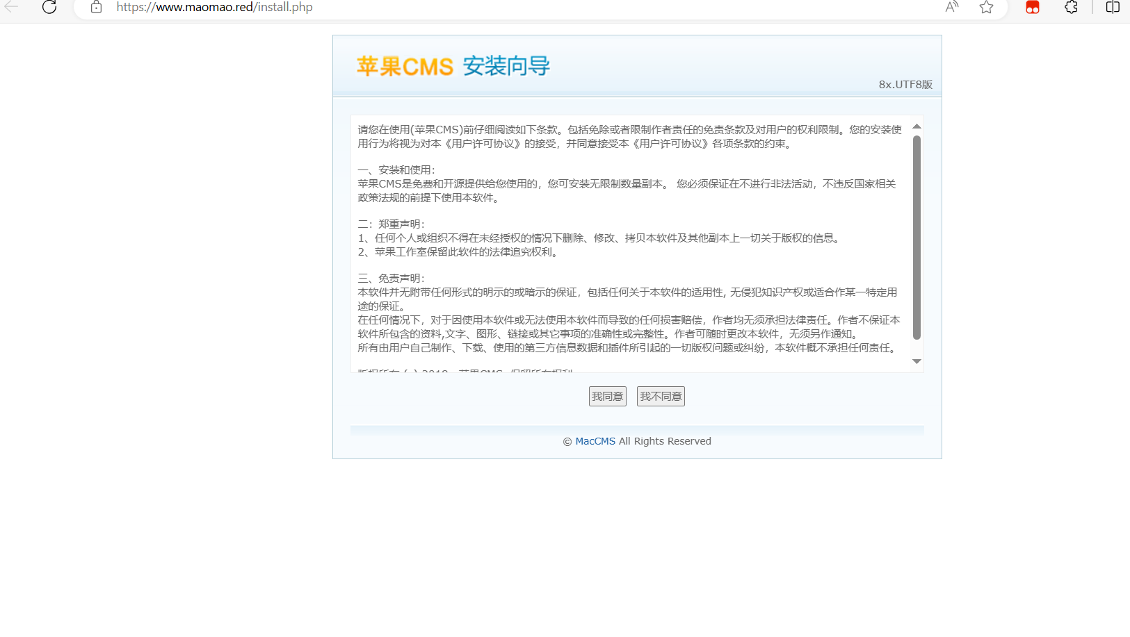Viewport: 1130px width, 637px height.
Task: Open Read aloud icon in address bar
Action: 952,7
